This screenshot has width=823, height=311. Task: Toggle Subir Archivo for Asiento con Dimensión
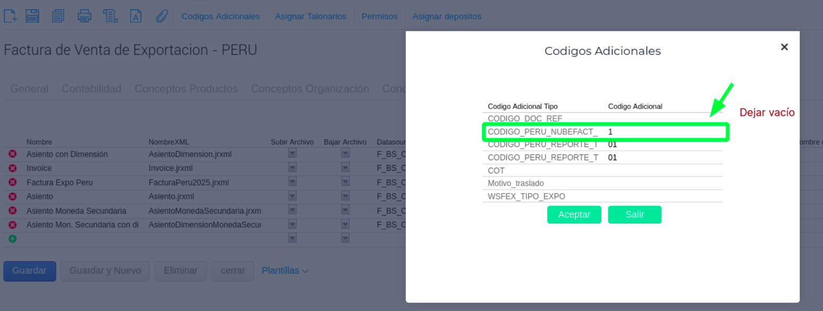292,153
